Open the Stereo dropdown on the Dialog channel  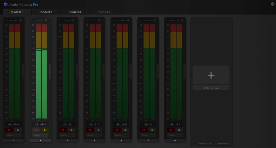click(67, 135)
